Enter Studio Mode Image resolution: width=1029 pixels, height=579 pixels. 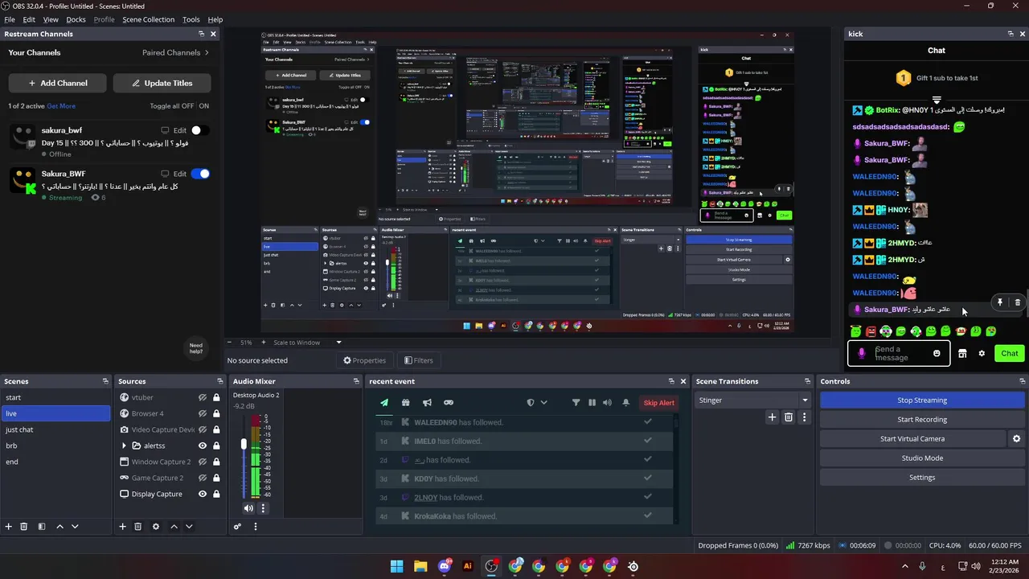(x=922, y=458)
